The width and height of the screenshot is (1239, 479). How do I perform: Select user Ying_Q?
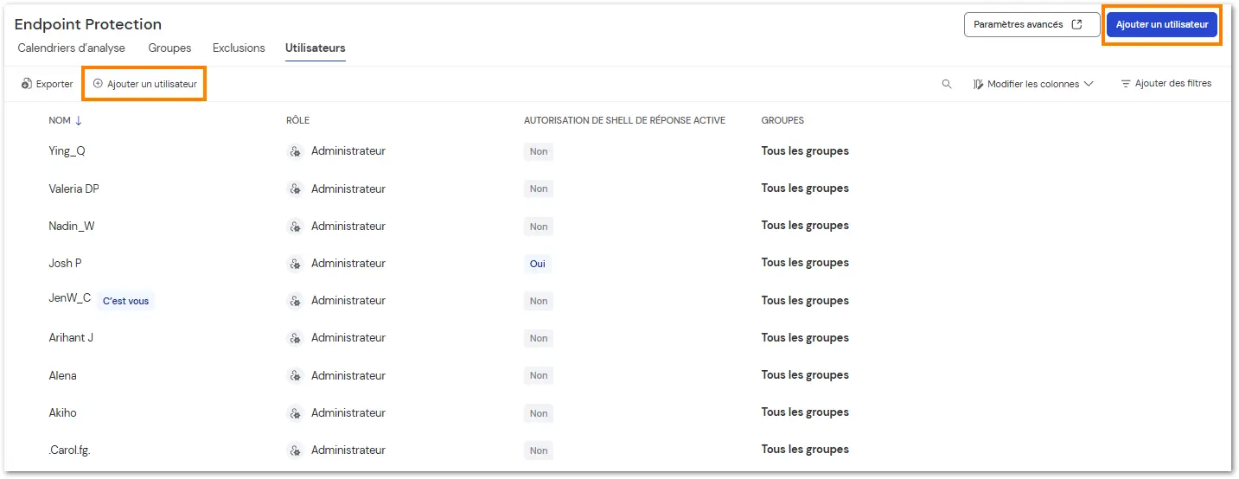(67, 150)
